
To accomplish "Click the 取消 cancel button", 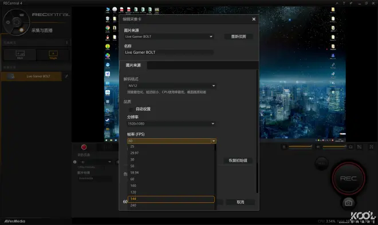I will click(x=241, y=202).
